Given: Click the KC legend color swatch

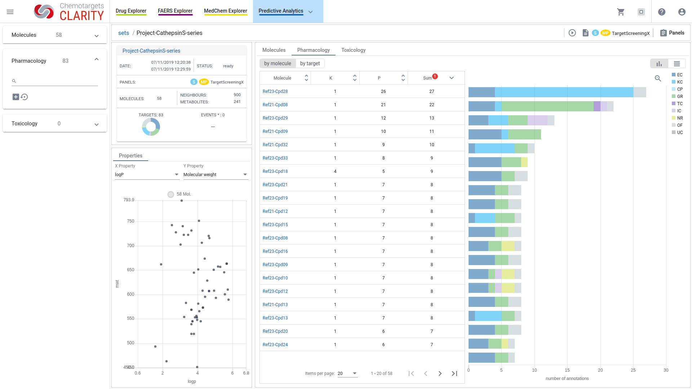Looking at the screenshot, I should click(673, 82).
